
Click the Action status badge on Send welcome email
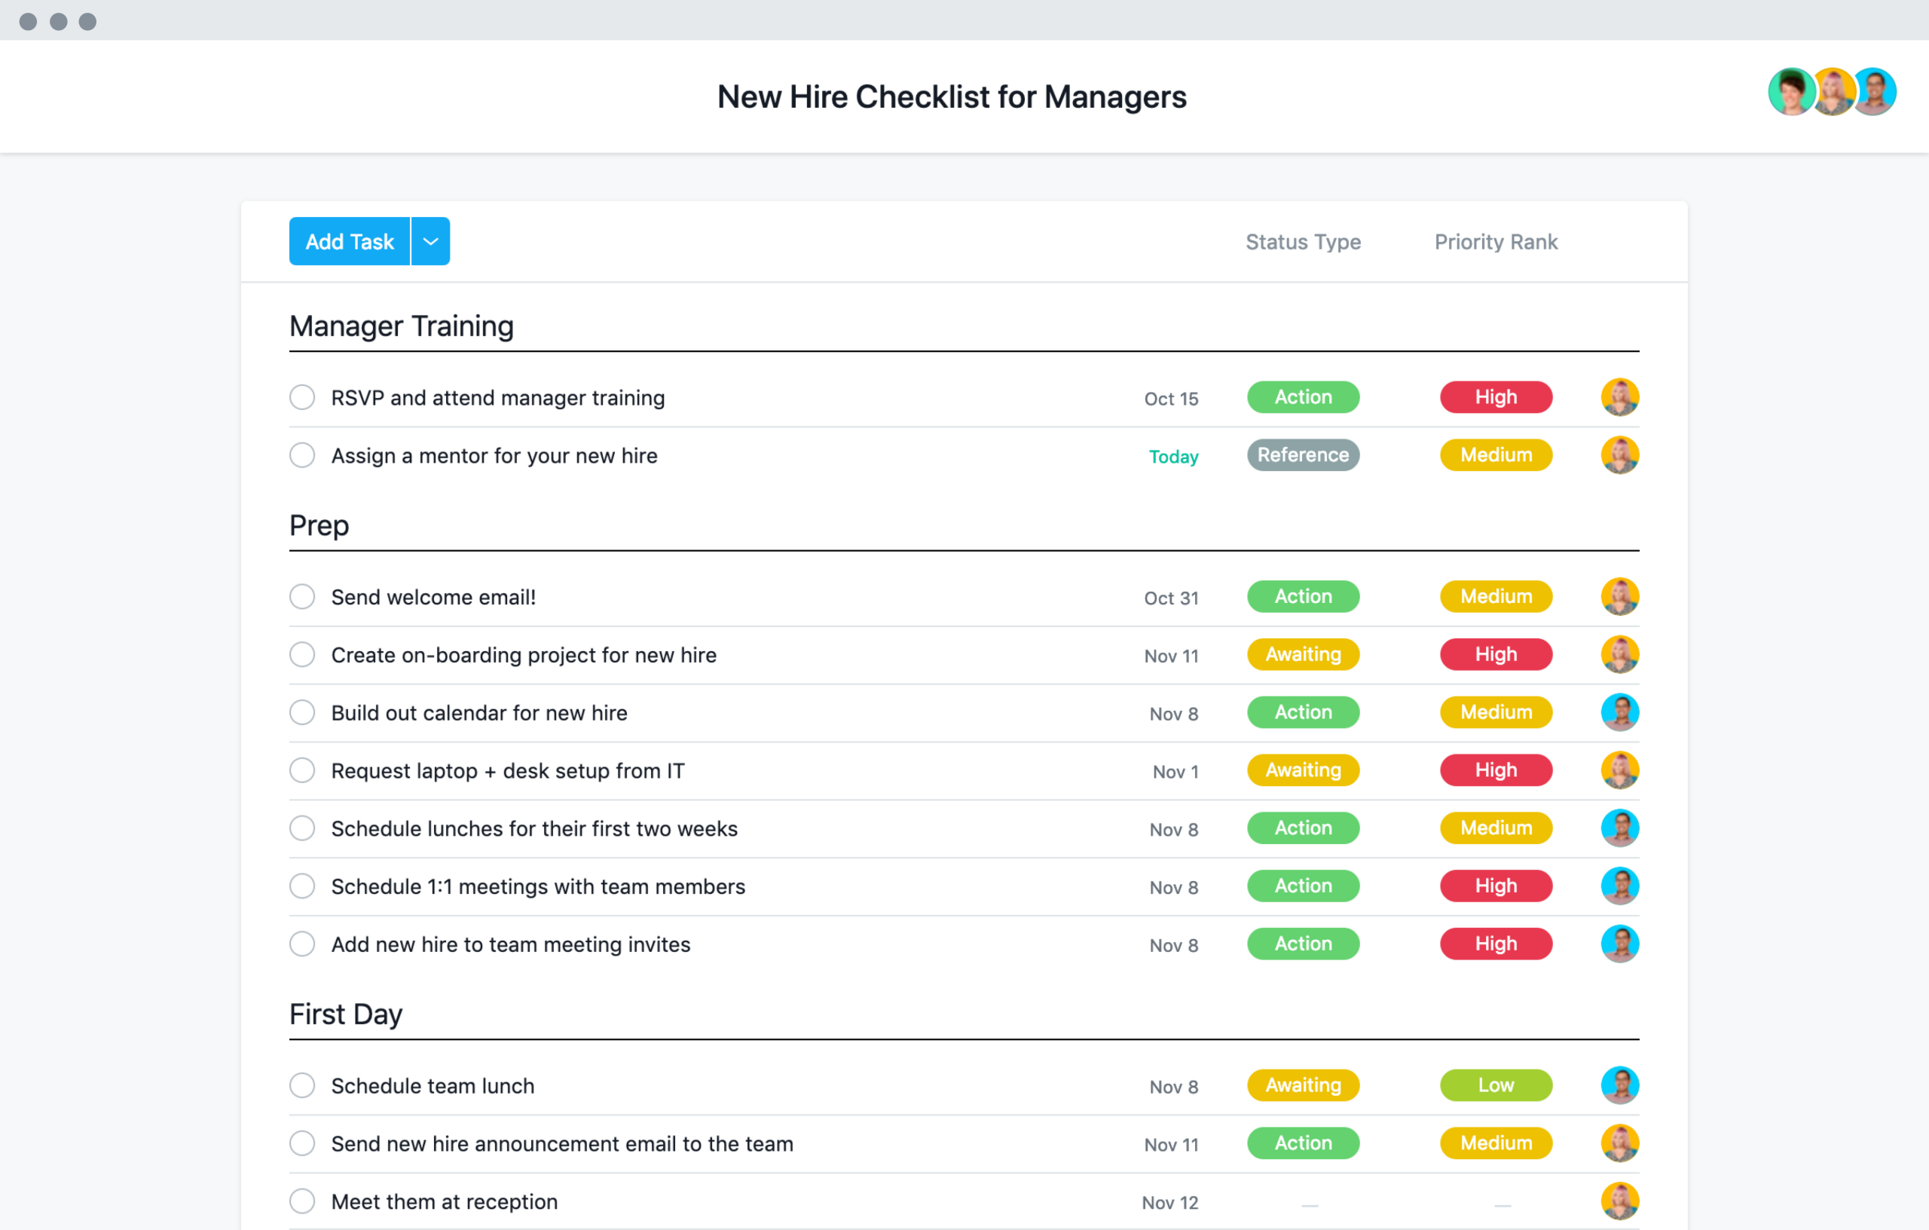click(1302, 596)
